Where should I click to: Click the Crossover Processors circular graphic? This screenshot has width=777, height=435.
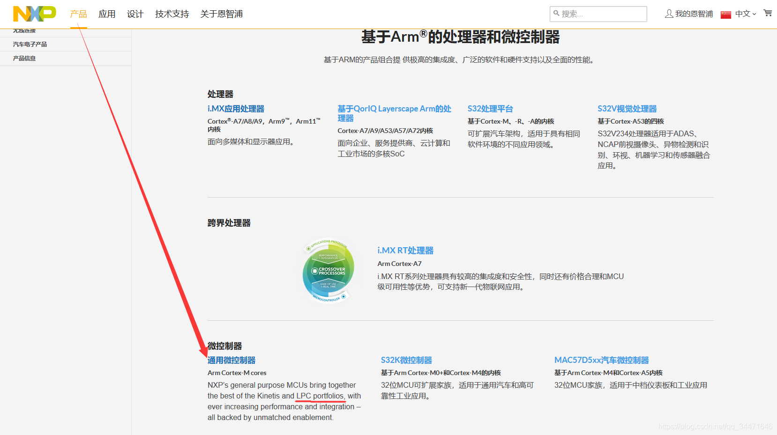tap(328, 271)
